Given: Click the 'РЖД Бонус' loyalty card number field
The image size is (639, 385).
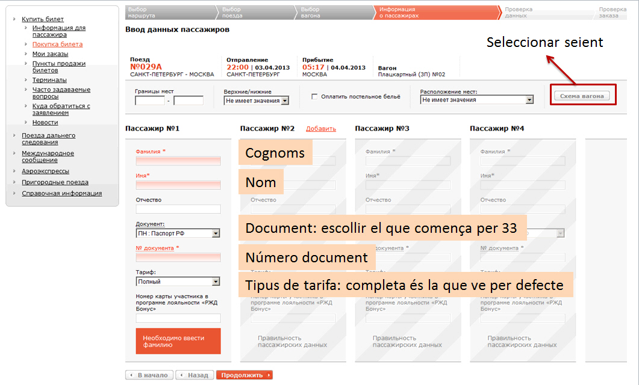Looking at the screenshot, I should pyautogui.click(x=178, y=318).
